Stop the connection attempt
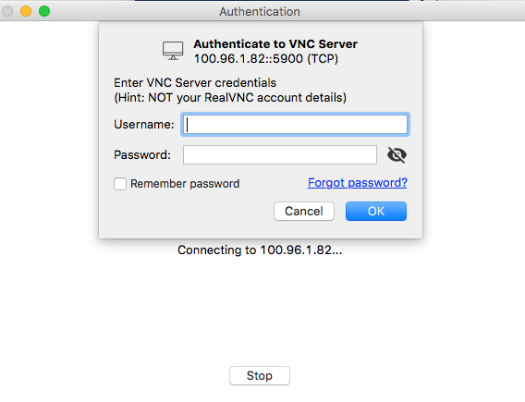Image resolution: width=525 pixels, height=402 pixels. tap(260, 375)
